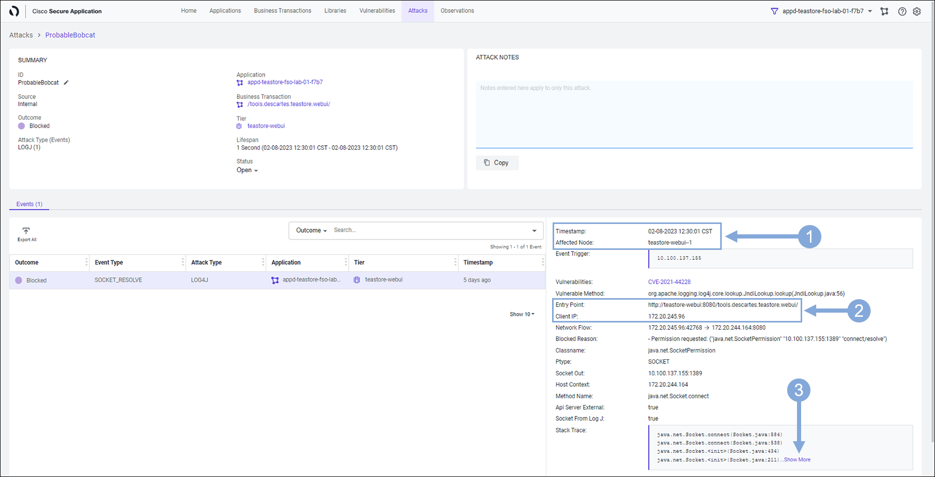Click the pencil icon to edit attack ID

(66, 82)
